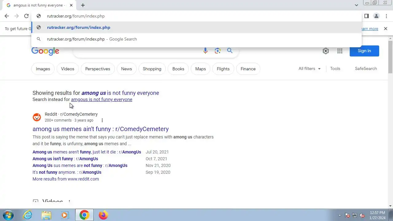The width and height of the screenshot is (393, 221).
Task: Open the Windows Start button
Action: tap(8, 215)
